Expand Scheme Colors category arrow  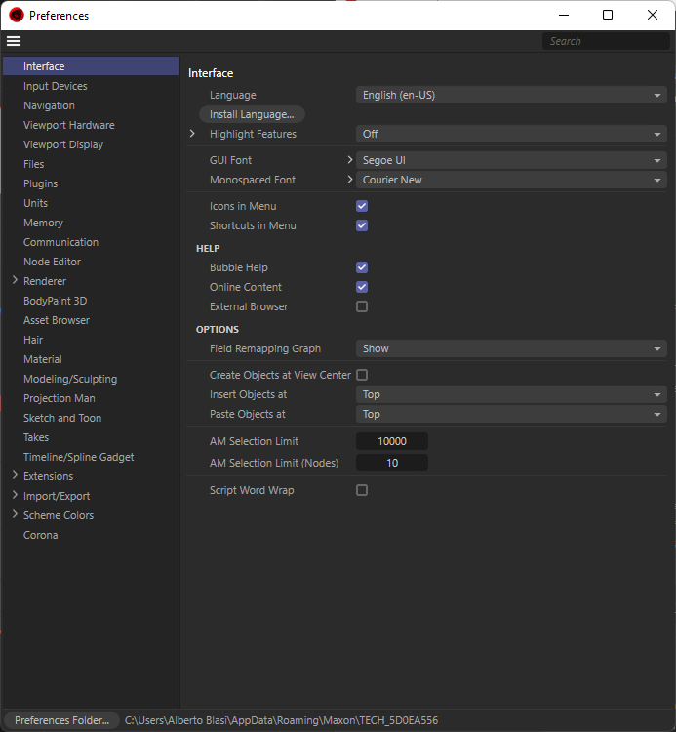[15, 515]
